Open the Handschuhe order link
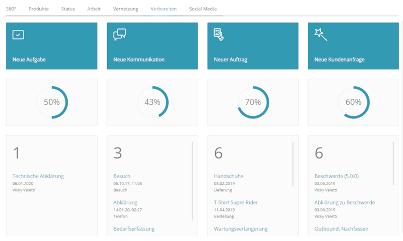Screen dimensions: 403x241 pos(228,176)
